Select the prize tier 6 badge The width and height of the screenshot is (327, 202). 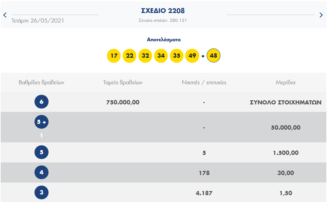41,102
